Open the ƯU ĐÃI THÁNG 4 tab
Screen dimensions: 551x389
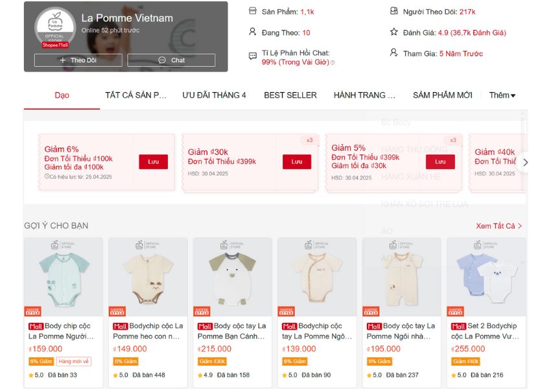(x=214, y=95)
